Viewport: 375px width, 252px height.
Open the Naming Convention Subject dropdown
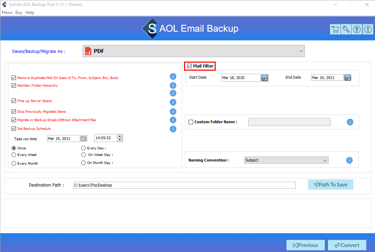tap(286, 160)
